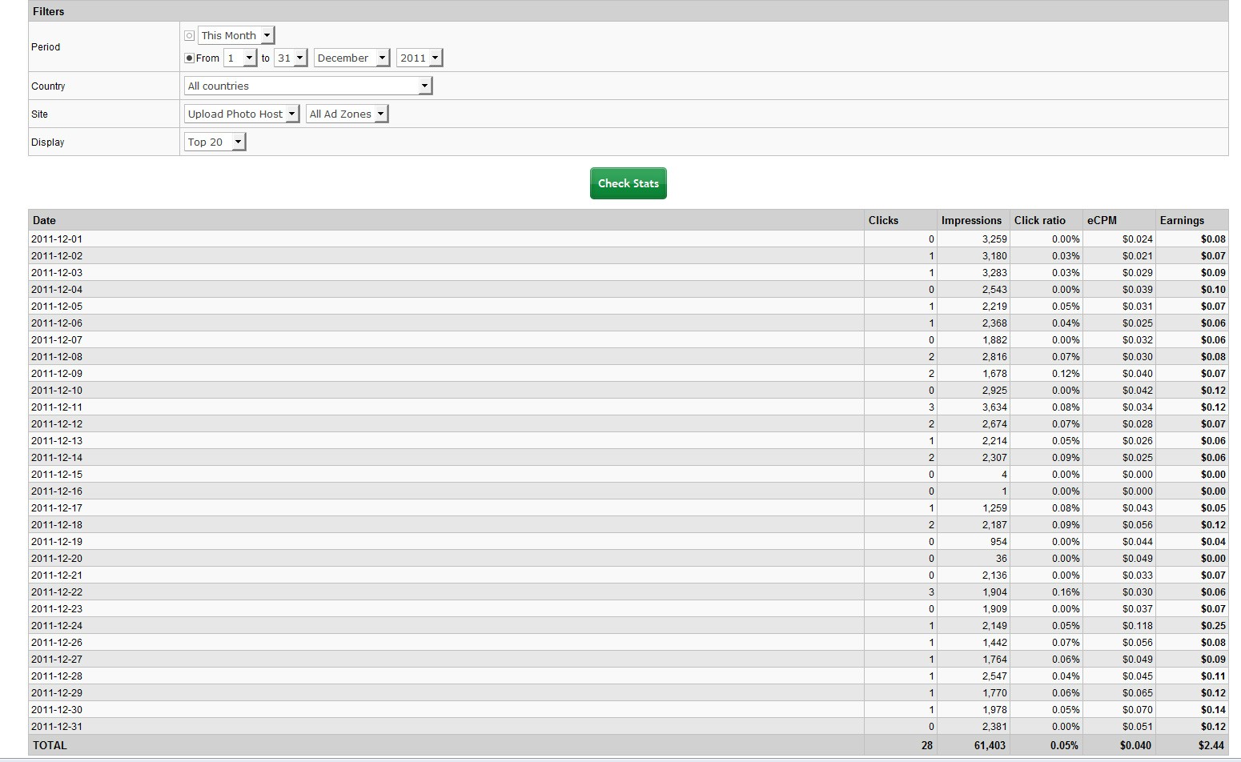Open the start day dropdown showing 1
The image size is (1241, 762).
point(239,58)
